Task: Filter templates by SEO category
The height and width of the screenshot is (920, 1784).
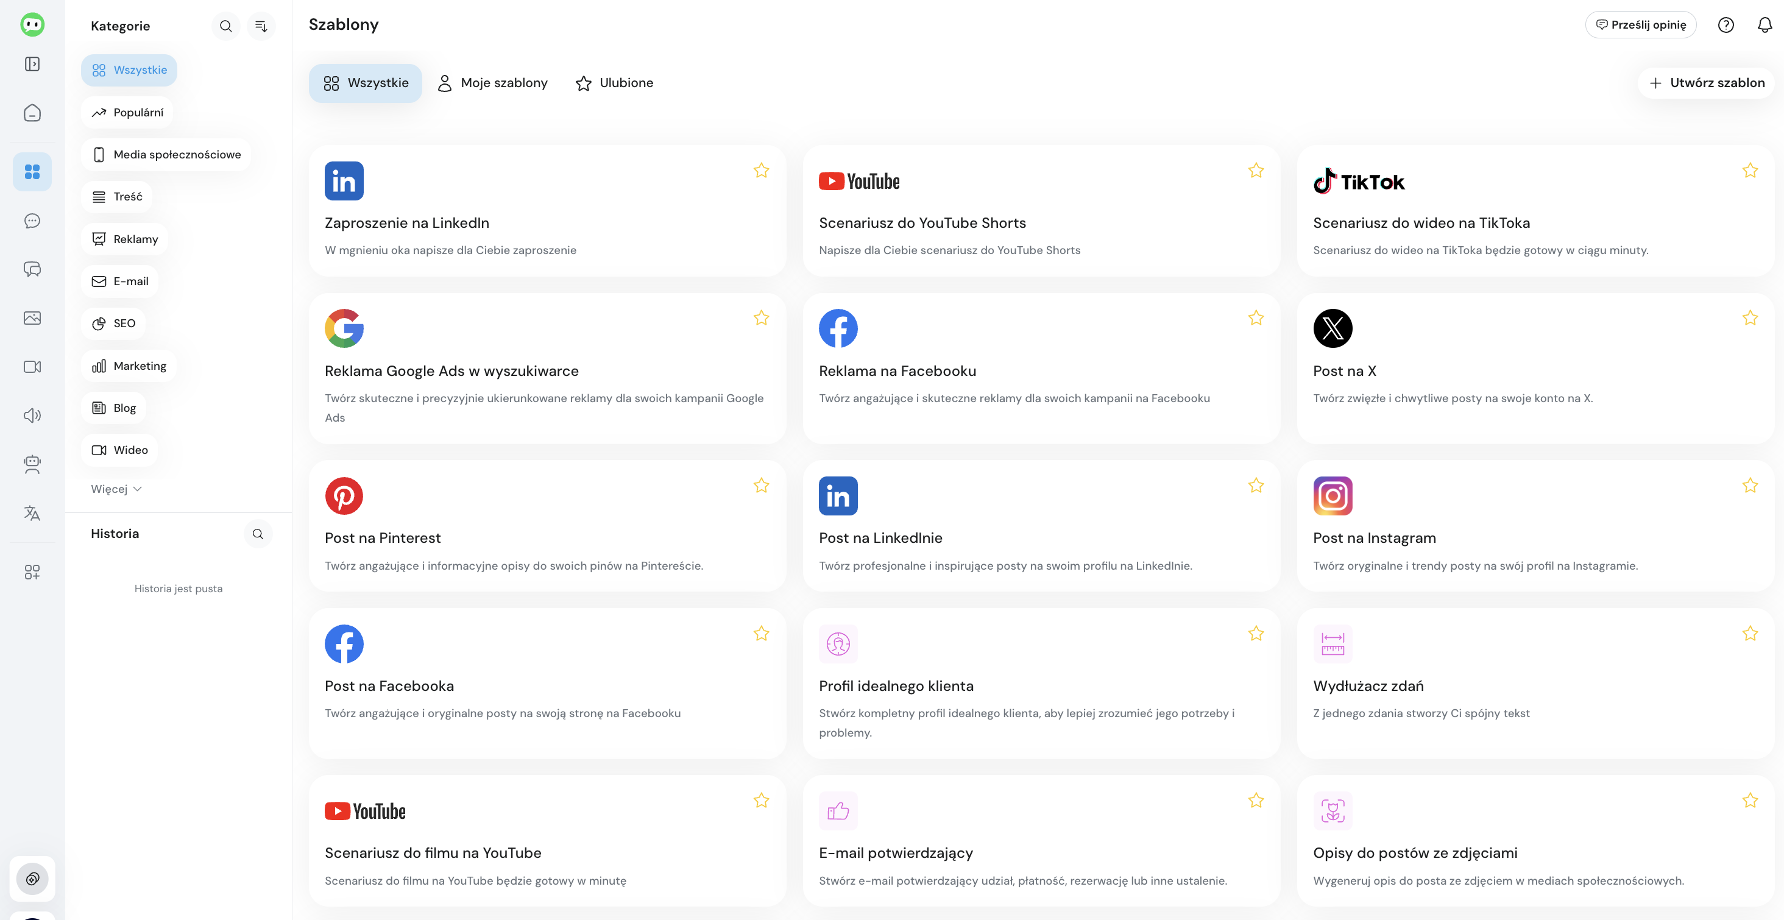Action: pos(113,324)
